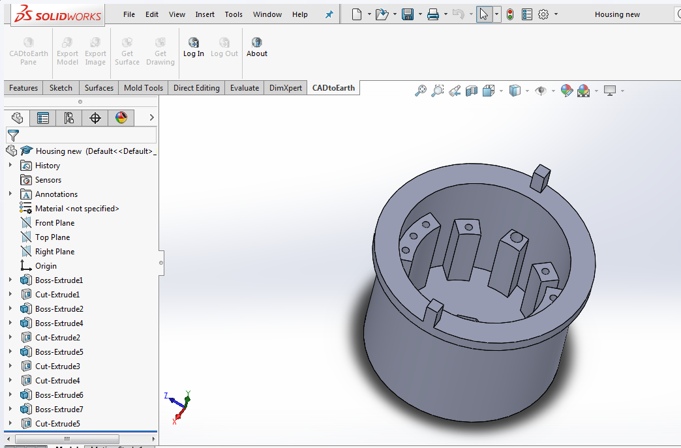The height and width of the screenshot is (448, 681).
Task: Open the ConfigurationManager tab icon
Action: [x=68, y=118]
